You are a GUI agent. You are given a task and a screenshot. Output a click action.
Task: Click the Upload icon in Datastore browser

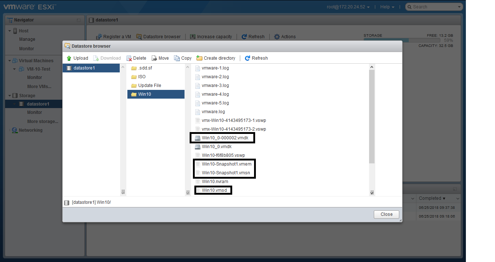coord(69,58)
